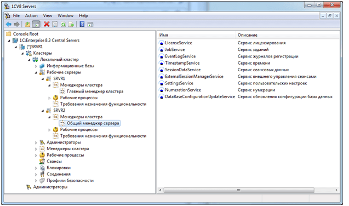349x206 pixels.
Task: Open the Window menu
Action: tap(65, 15)
